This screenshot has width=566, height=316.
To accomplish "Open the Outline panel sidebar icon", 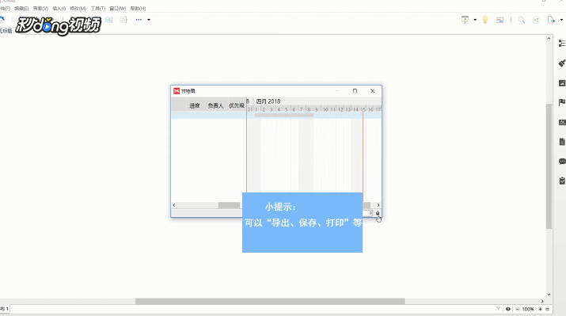I will coord(562,44).
